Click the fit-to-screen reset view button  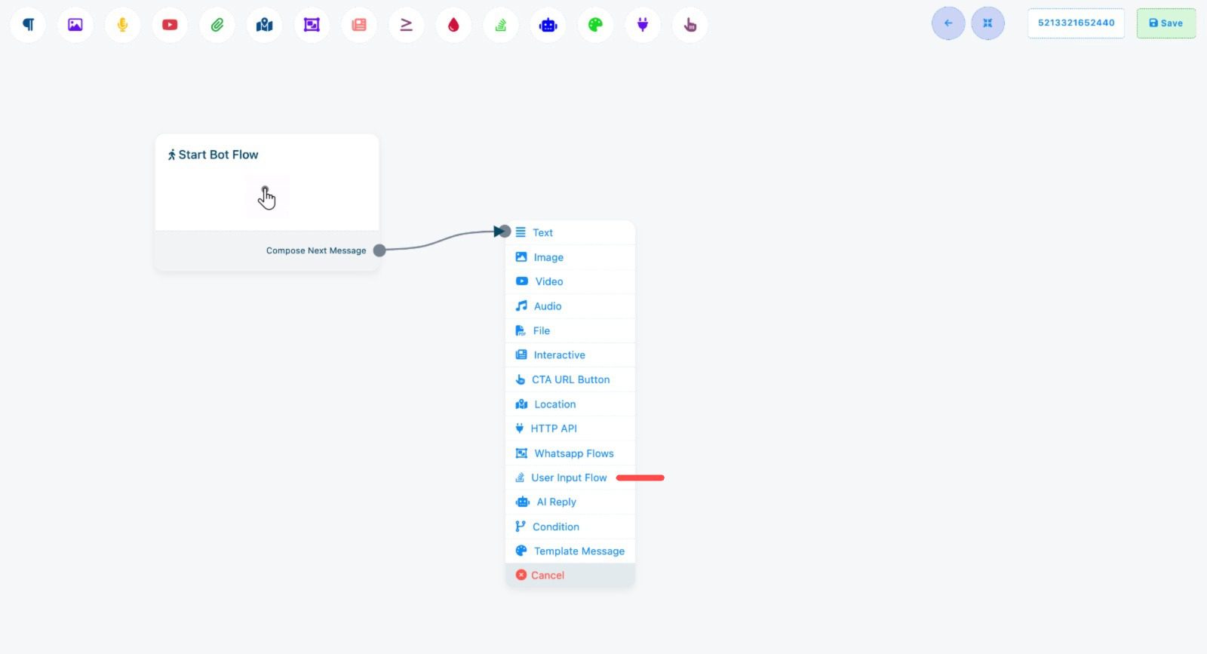987,23
